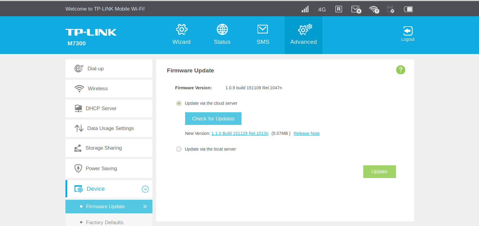Click the DHCP Server icon in sidebar
Screen dimensions: 479x226
[78, 108]
